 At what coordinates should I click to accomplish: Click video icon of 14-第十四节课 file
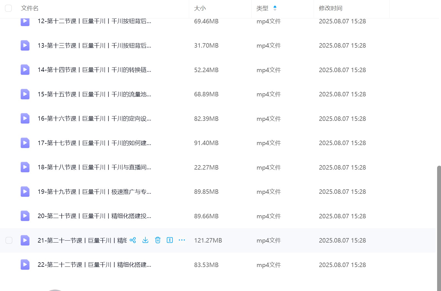click(x=25, y=70)
